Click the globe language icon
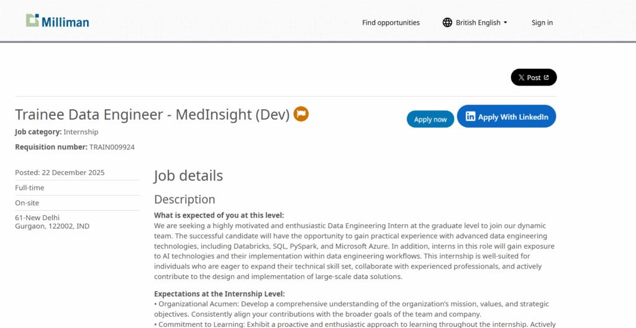 447,22
